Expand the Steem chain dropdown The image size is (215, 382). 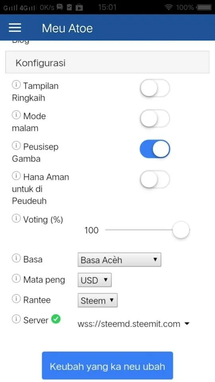pyautogui.click(x=98, y=300)
